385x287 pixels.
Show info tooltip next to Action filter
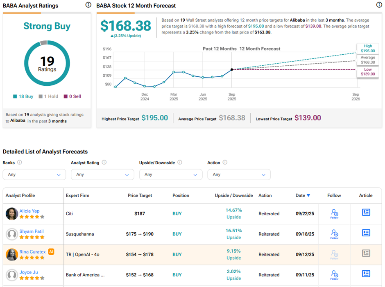tap(225, 162)
